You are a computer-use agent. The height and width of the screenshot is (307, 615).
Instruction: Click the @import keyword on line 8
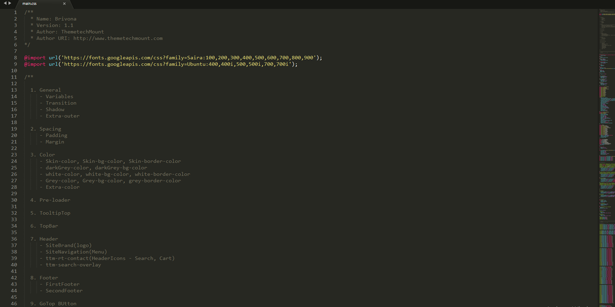click(35, 58)
